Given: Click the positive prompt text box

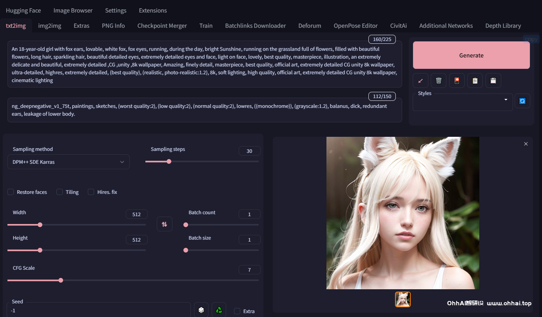Looking at the screenshot, I should pyautogui.click(x=205, y=64).
